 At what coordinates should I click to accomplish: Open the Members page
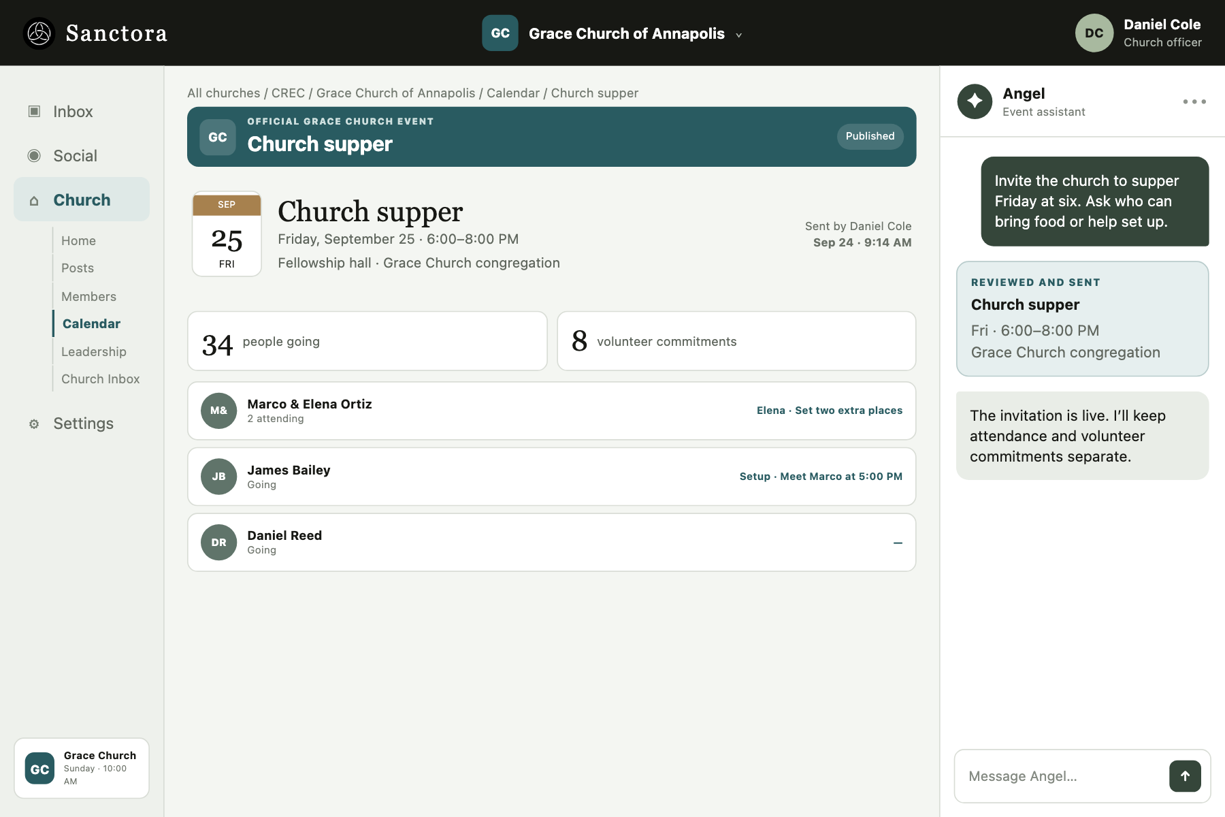click(88, 296)
